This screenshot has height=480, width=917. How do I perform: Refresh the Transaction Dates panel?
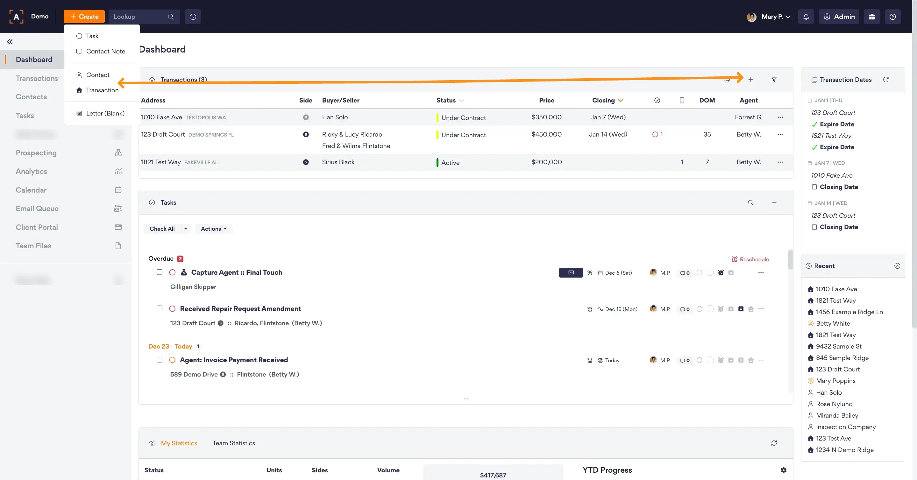pos(886,80)
